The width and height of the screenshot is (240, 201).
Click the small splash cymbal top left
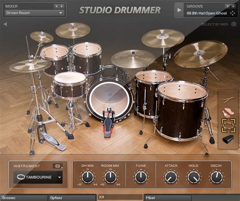point(42,37)
